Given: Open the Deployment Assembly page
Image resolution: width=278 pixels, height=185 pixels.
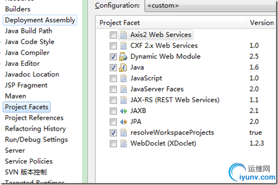Looking at the screenshot, I should point(40,20).
